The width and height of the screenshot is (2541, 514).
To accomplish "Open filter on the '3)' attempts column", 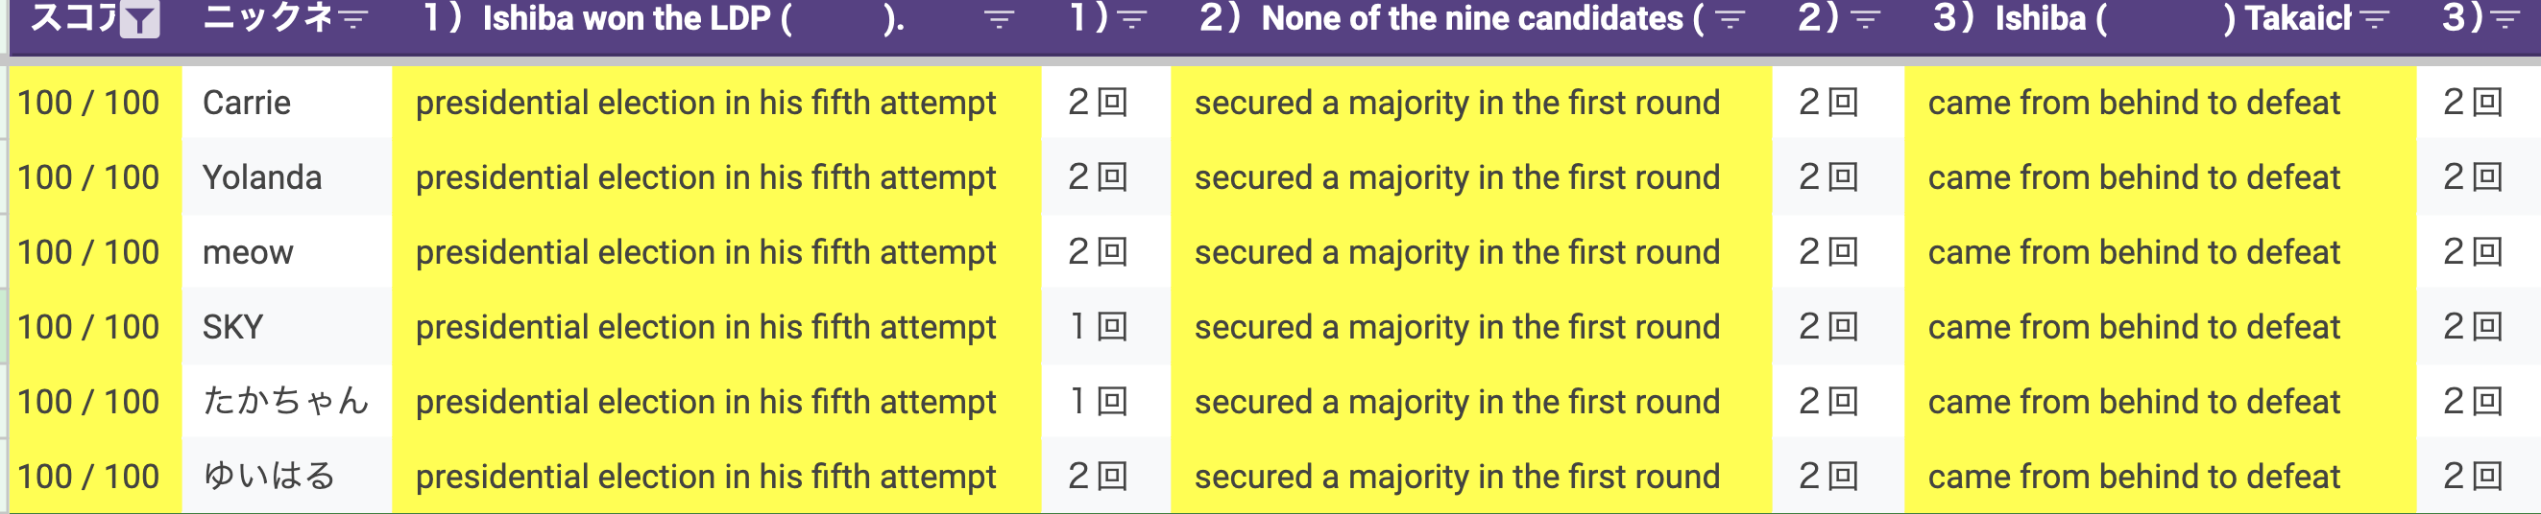I will click(x=2505, y=20).
